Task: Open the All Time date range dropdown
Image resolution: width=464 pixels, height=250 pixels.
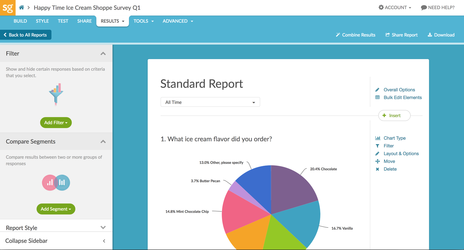Action: [210, 102]
